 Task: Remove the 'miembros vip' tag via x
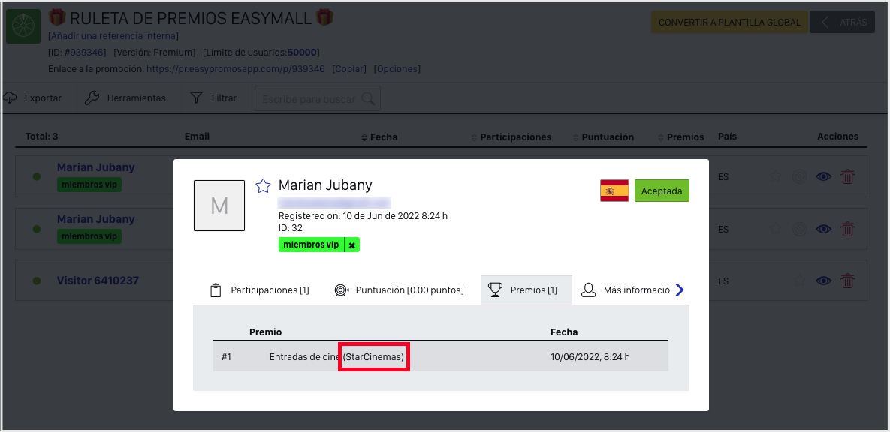click(352, 245)
